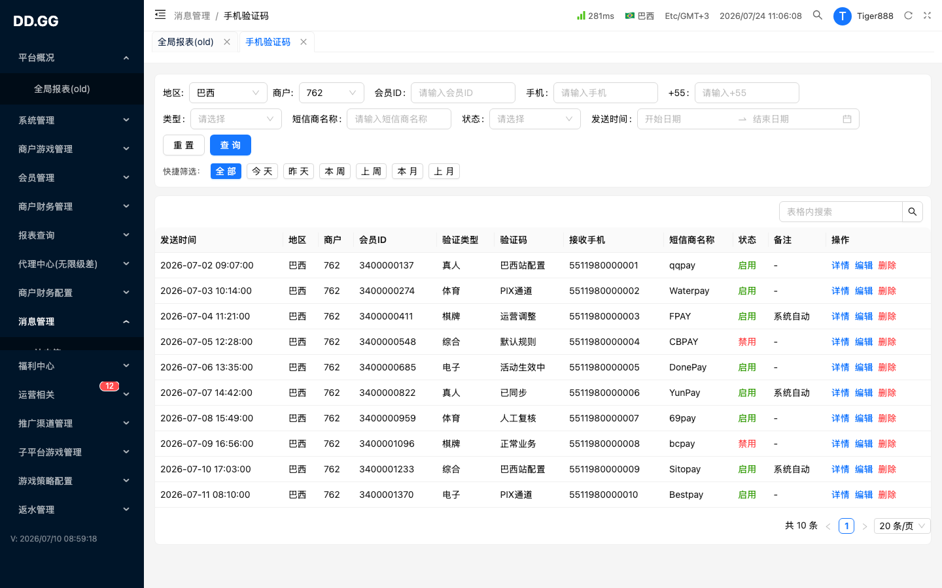Click the 查询 search button
The width and height of the screenshot is (942, 588).
[x=230, y=145]
